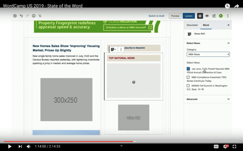Open more tools vertical ellipsis menu
243x151 pixels.
tap(228, 16)
